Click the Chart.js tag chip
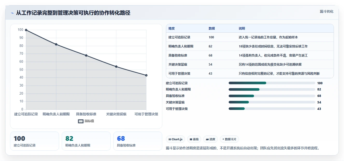This screenshot has height=161, width=344. point(175,139)
